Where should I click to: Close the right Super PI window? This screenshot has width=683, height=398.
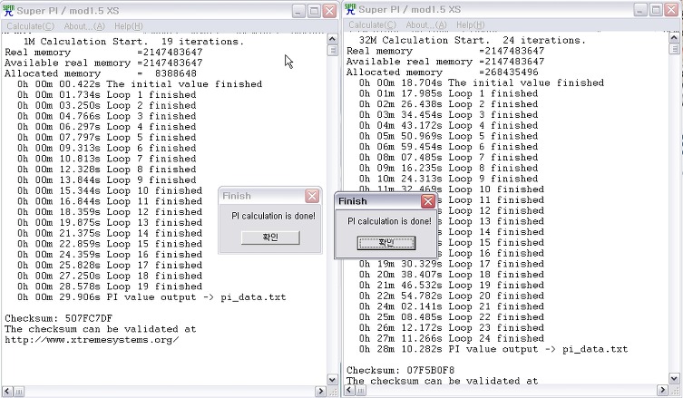coord(672,10)
